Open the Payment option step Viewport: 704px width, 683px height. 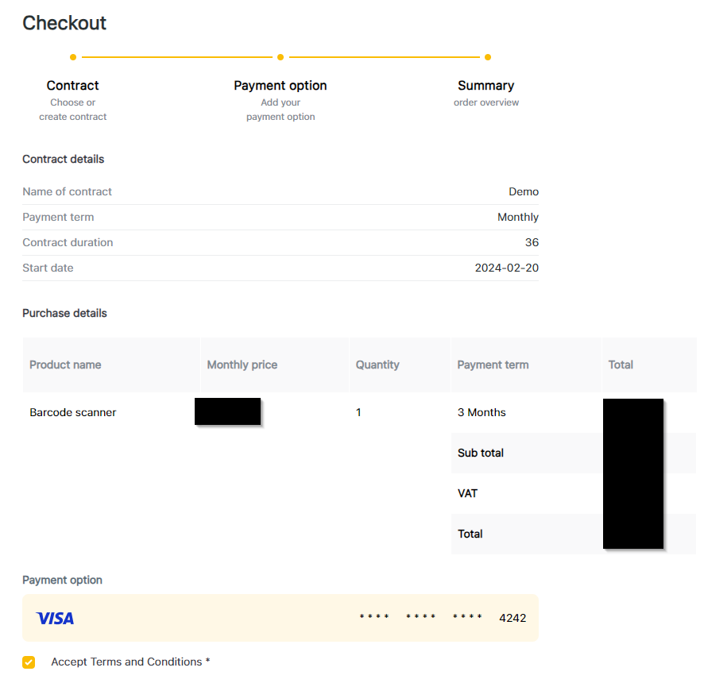[x=280, y=86]
